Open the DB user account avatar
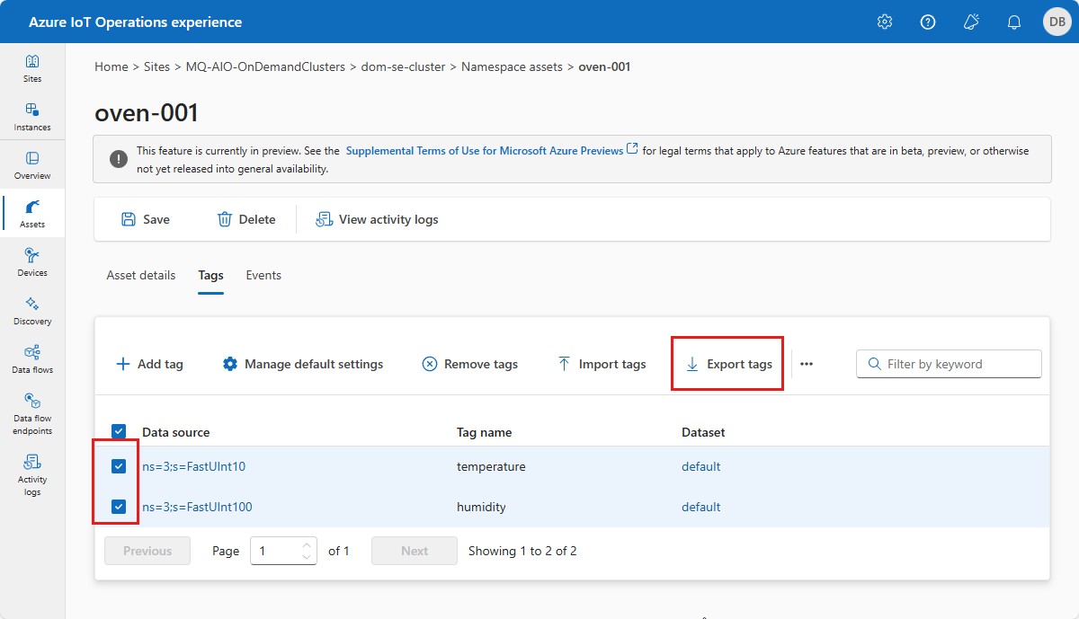This screenshot has width=1079, height=619. (1056, 22)
